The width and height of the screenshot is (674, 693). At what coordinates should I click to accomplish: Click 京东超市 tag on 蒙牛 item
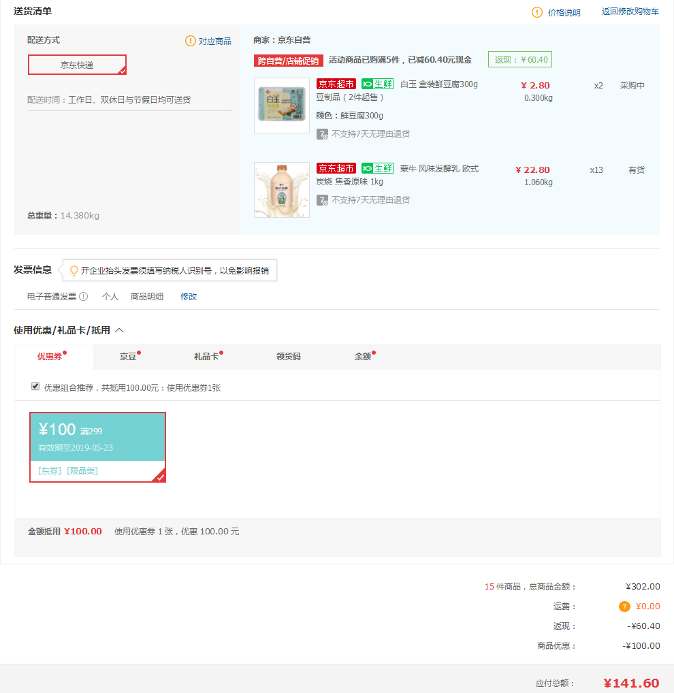336,168
